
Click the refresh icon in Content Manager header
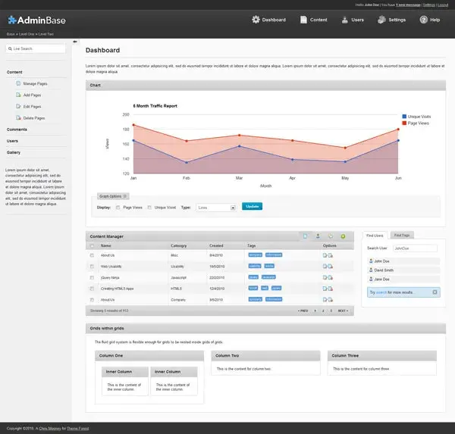click(331, 236)
